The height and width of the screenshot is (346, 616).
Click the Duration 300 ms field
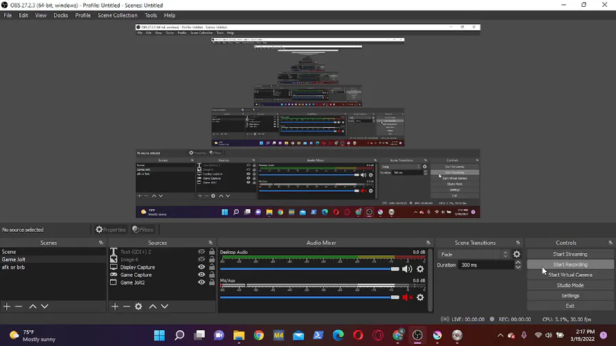pos(486,265)
